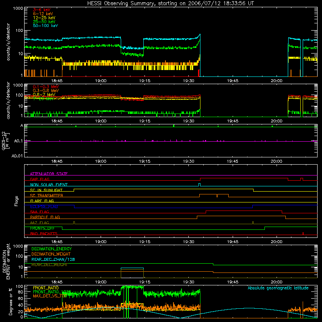Click '19:45' below the Flags panel
The width and height of the screenshot is (322, 322).
[x=233, y=242]
